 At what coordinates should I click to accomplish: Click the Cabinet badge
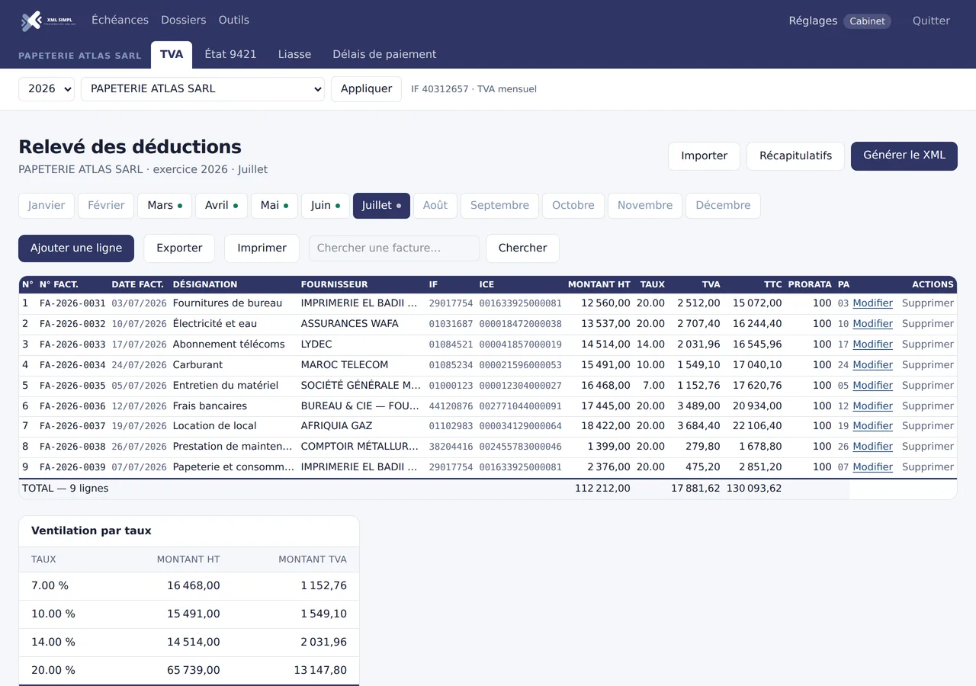868,21
